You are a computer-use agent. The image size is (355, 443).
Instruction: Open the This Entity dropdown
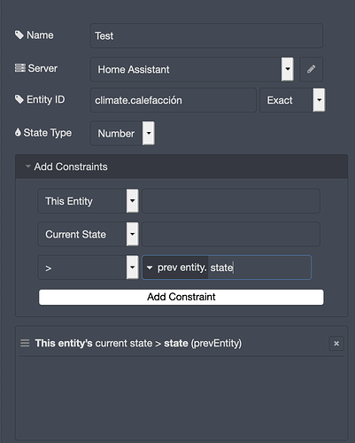(x=88, y=201)
